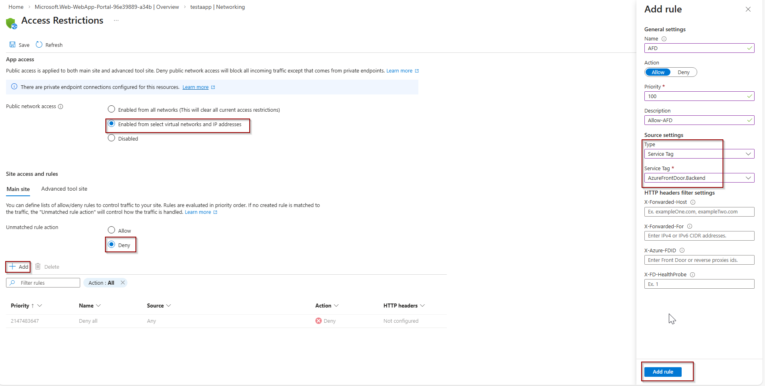Click the X-FD-HealthProbe input field
765x386 pixels.
point(699,284)
